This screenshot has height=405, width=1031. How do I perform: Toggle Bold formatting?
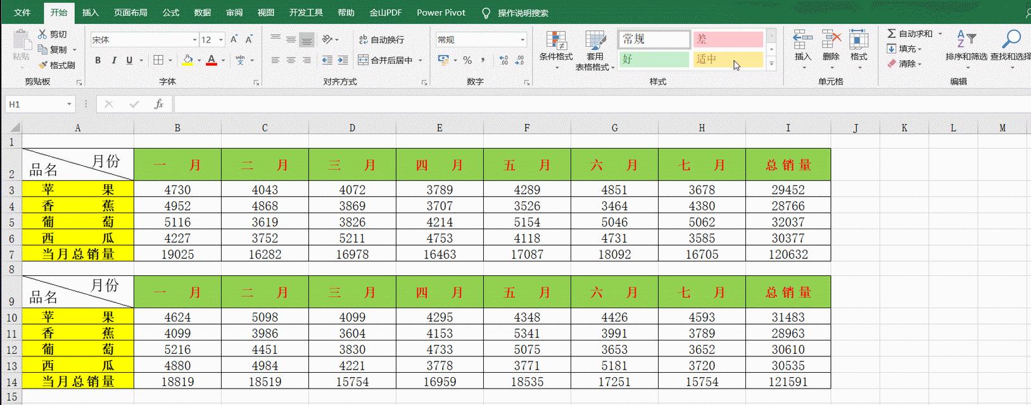[x=98, y=60]
